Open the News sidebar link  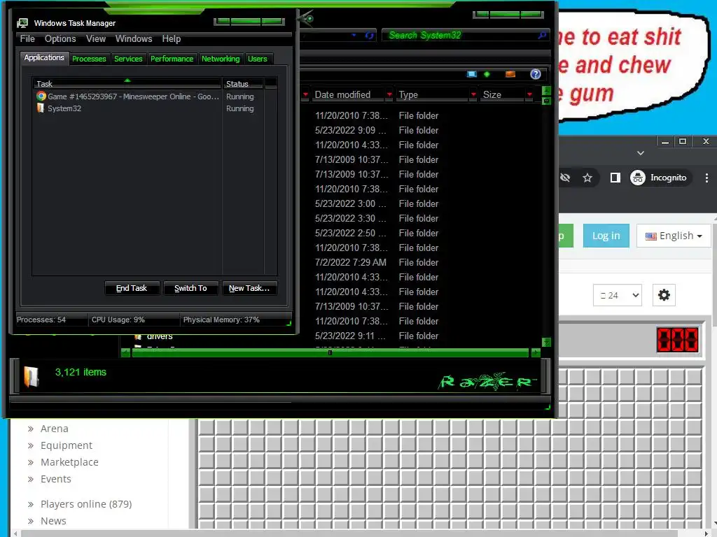point(53,521)
